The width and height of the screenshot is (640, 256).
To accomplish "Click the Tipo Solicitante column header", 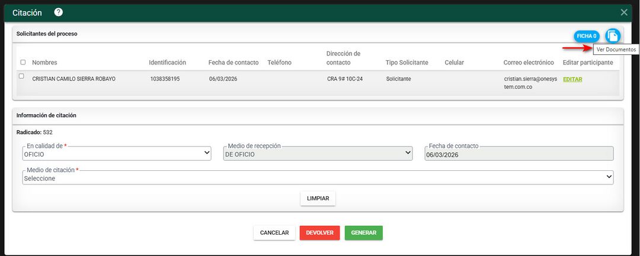I will 407,63.
